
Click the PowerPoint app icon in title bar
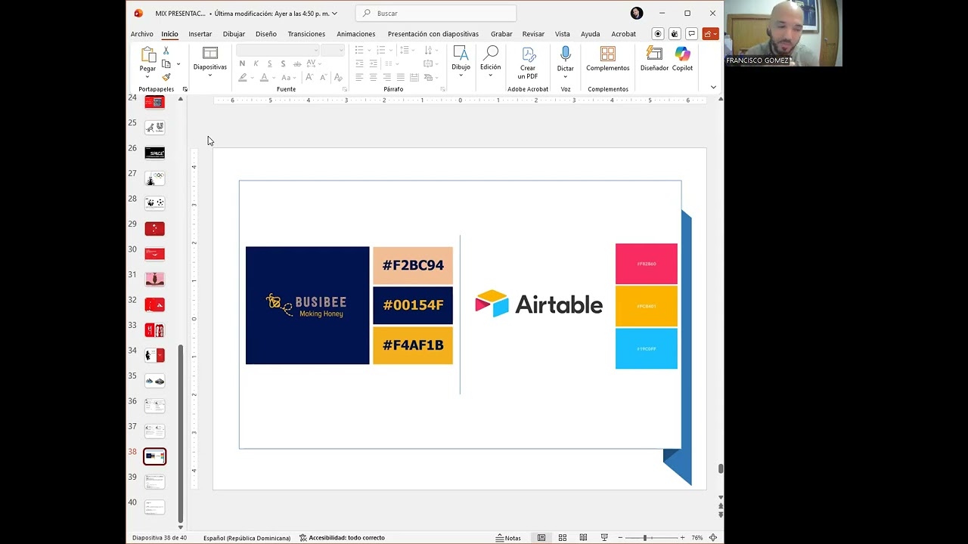(x=138, y=13)
